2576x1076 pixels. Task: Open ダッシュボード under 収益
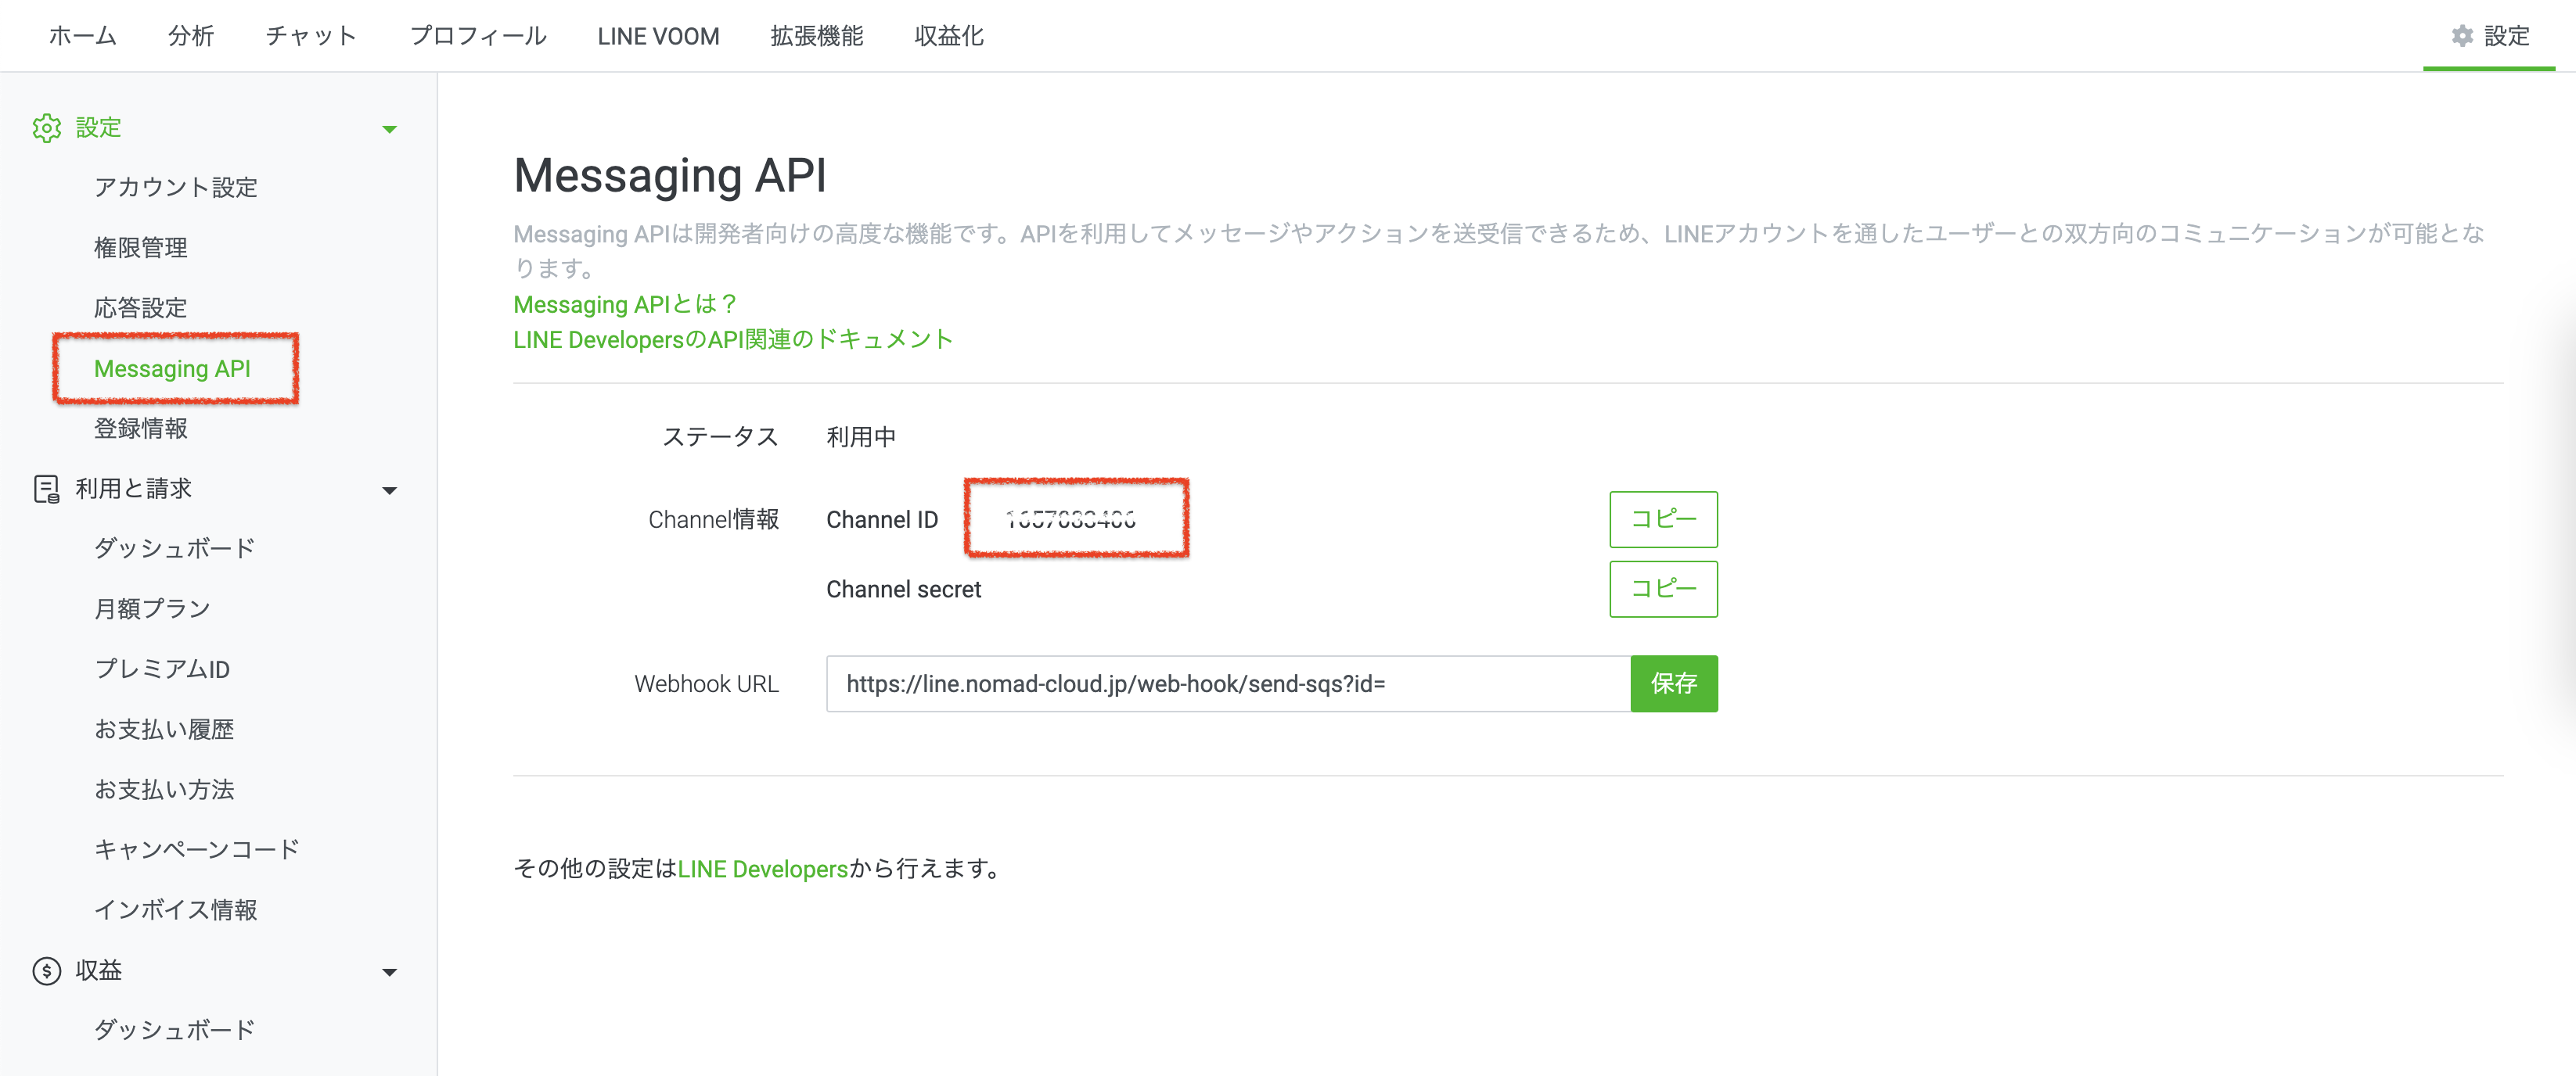click(x=175, y=1030)
